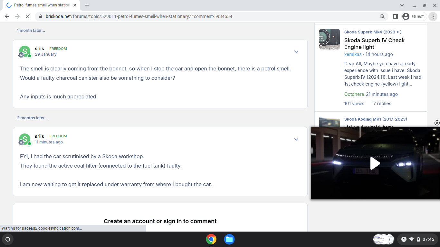
Task: Expand options for the 29 January post
Action: tap(296, 52)
